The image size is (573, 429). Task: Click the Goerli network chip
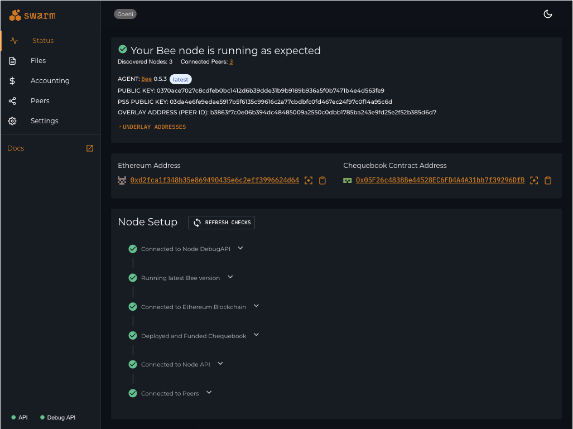point(126,14)
